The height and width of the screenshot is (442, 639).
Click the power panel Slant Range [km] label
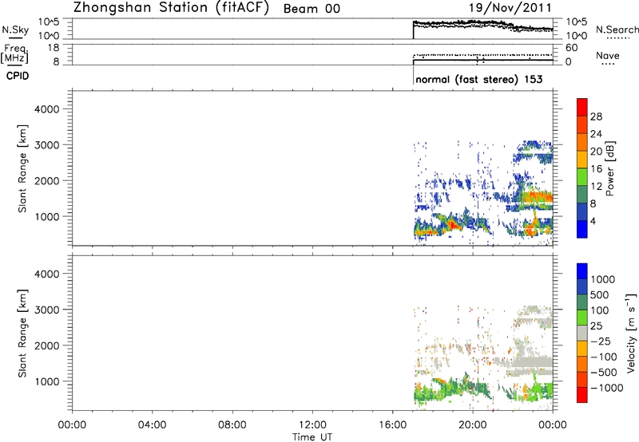point(22,169)
